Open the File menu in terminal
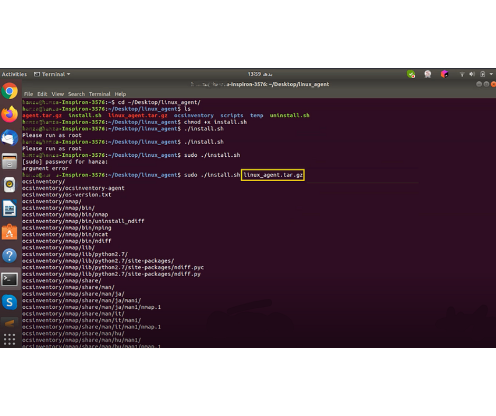Image resolution: width=496 pixels, height=416 pixels. click(28, 94)
